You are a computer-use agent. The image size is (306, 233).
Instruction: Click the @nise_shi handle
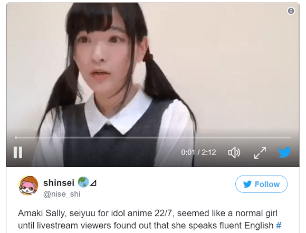pos(62,194)
